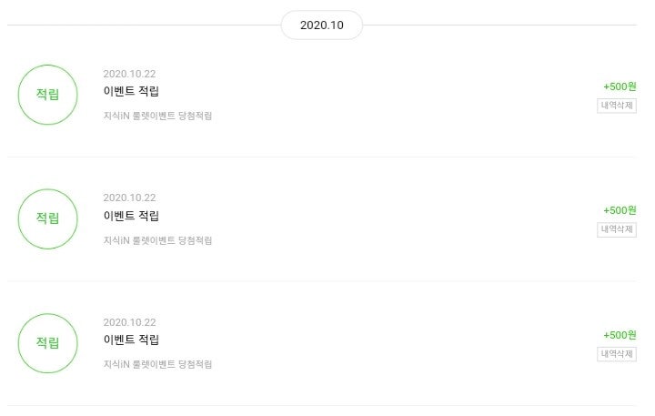Screen dimensions: 655x416
Task: Click the second entry's 지식iN 룰렛이벤트 description
Action: tap(158, 240)
